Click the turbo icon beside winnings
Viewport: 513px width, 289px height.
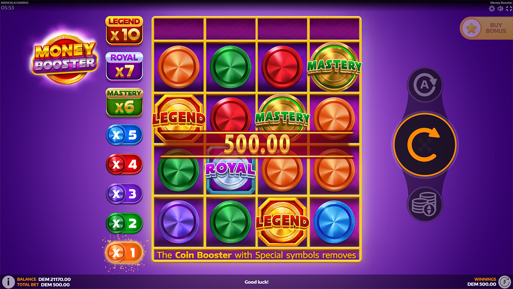[504, 282]
